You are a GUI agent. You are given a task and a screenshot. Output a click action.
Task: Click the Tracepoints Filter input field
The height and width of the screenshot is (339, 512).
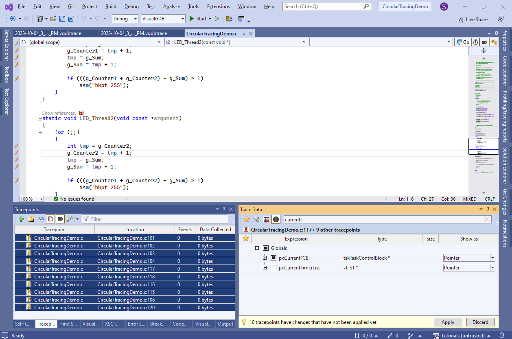155,219
